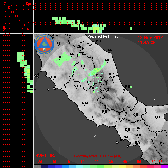The height and width of the screenshot is (168, 168).
Task: Click the -10 value on dBZ scale
Action: pos(53,162)
